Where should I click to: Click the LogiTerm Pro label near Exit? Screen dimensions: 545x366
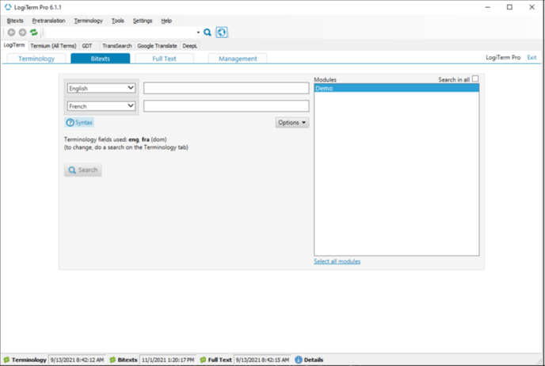click(x=503, y=57)
